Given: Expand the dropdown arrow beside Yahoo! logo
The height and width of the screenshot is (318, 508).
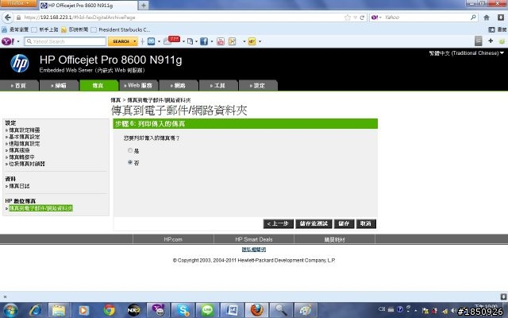Looking at the screenshot, I should (x=18, y=41).
